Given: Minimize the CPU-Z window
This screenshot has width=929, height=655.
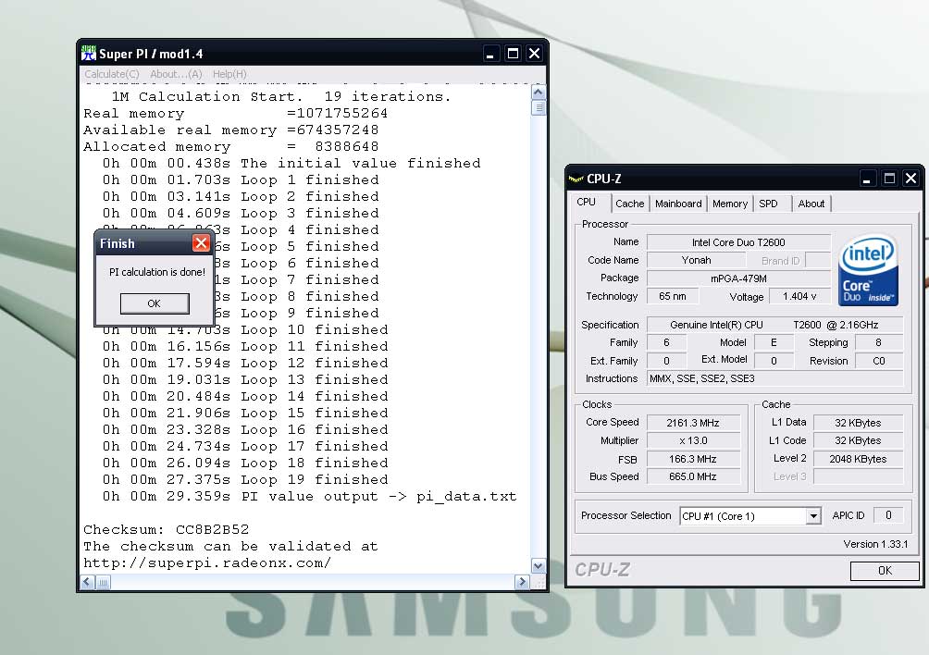Looking at the screenshot, I should tap(867, 179).
